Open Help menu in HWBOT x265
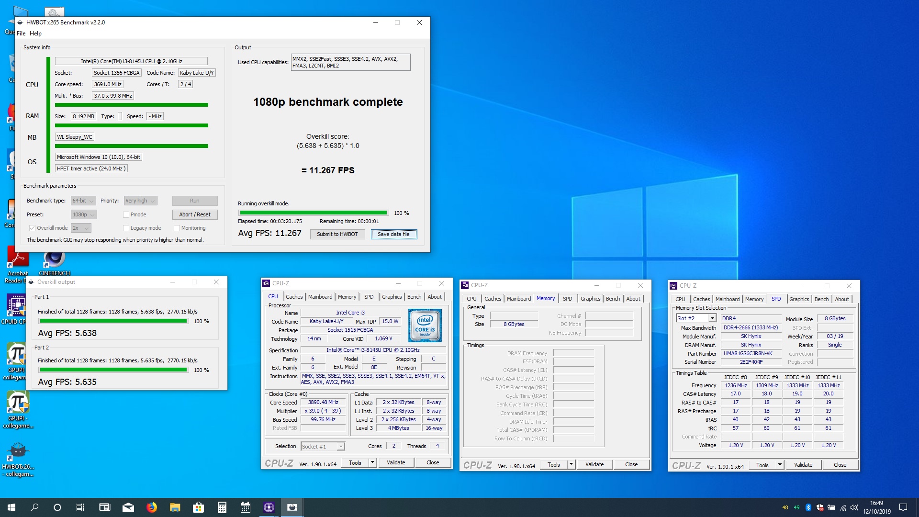This screenshot has width=919, height=517. click(x=35, y=34)
